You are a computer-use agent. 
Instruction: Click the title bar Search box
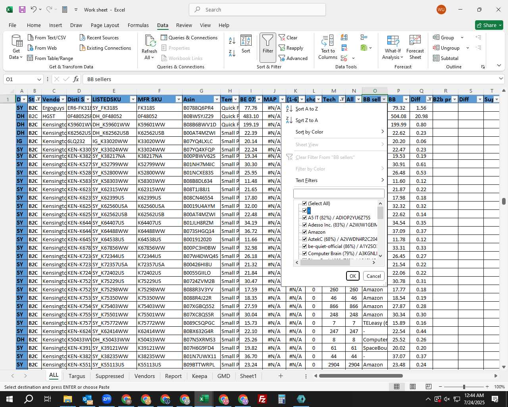click(257, 10)
